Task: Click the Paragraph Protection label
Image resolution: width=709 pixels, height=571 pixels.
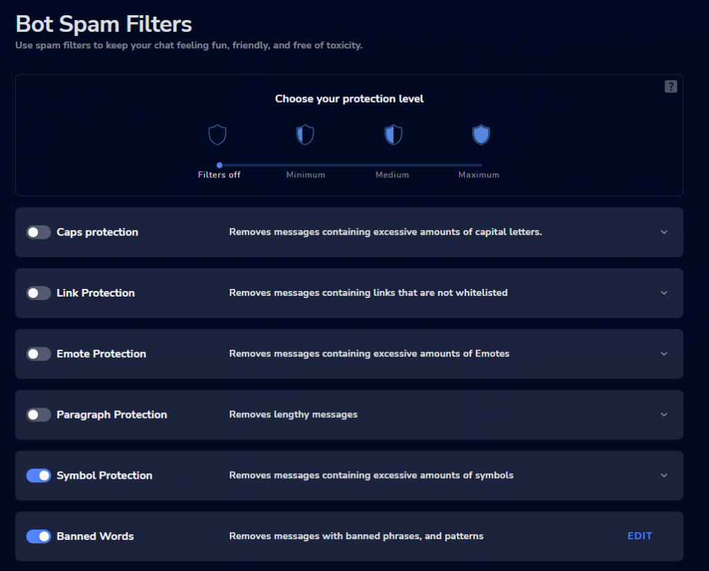Action: click(111, 415)
